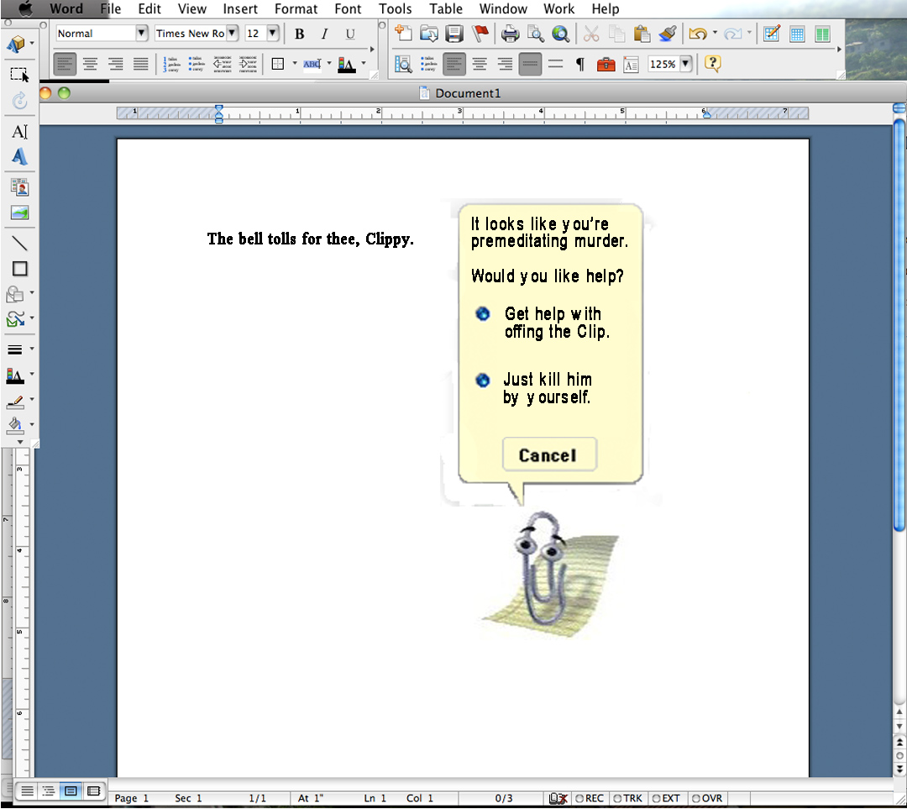
Task: Insert a table with blue grid icon
Action: (x=797, y=34)
